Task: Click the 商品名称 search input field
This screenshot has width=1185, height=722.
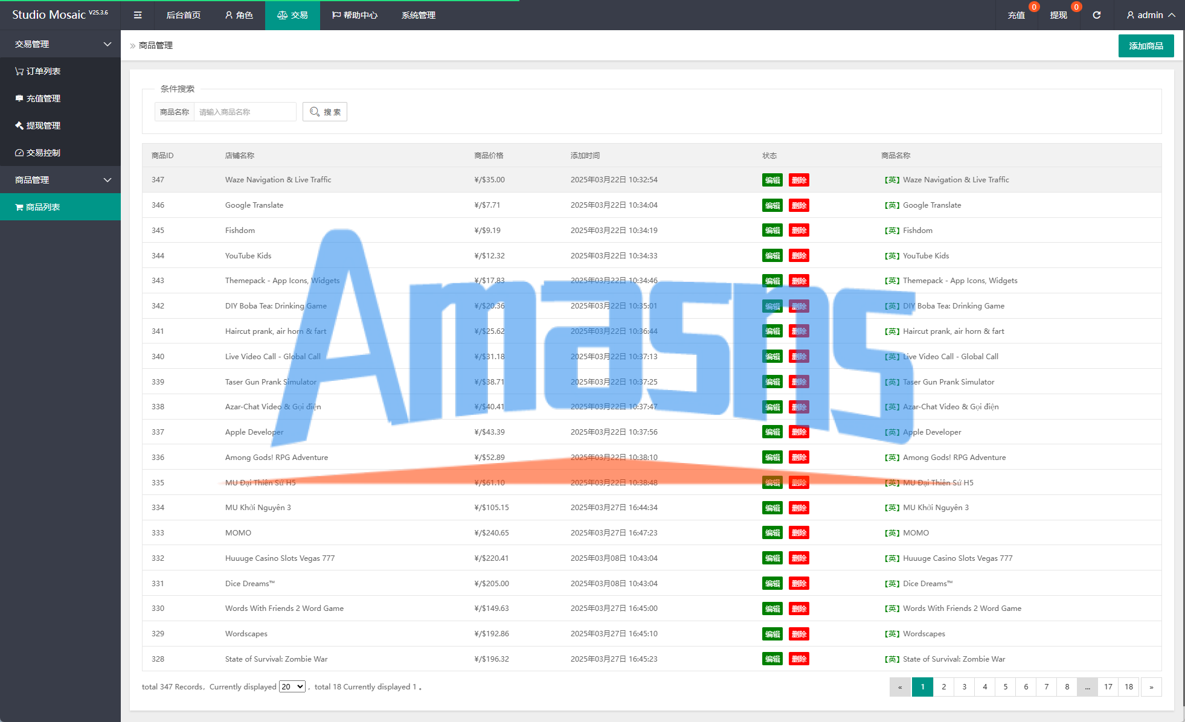Action: point(245,112)
